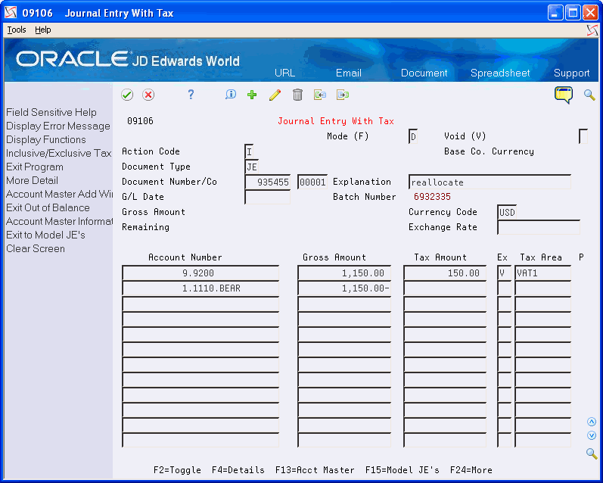Click the magnifier icon at top right
This screenshot has height=483, width=603.
589,95
